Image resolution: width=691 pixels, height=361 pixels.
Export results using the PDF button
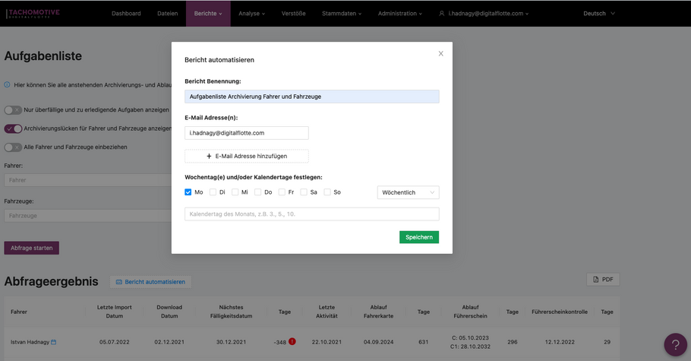603,280
